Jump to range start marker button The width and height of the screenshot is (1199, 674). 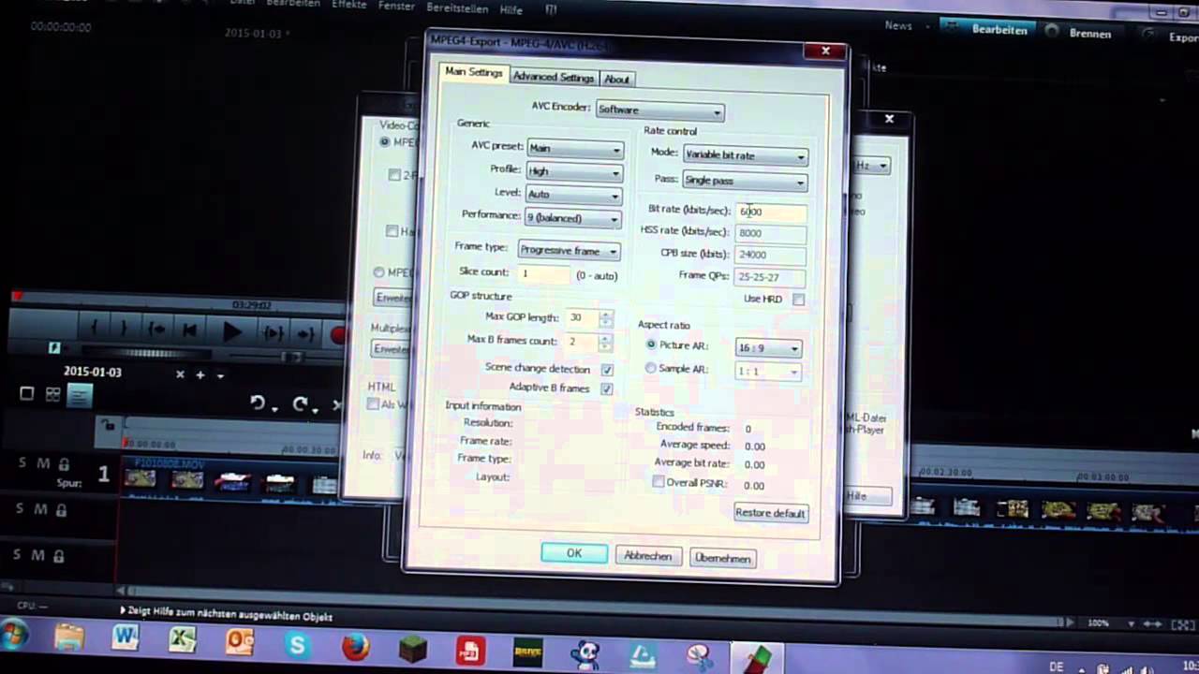(156, 330)
